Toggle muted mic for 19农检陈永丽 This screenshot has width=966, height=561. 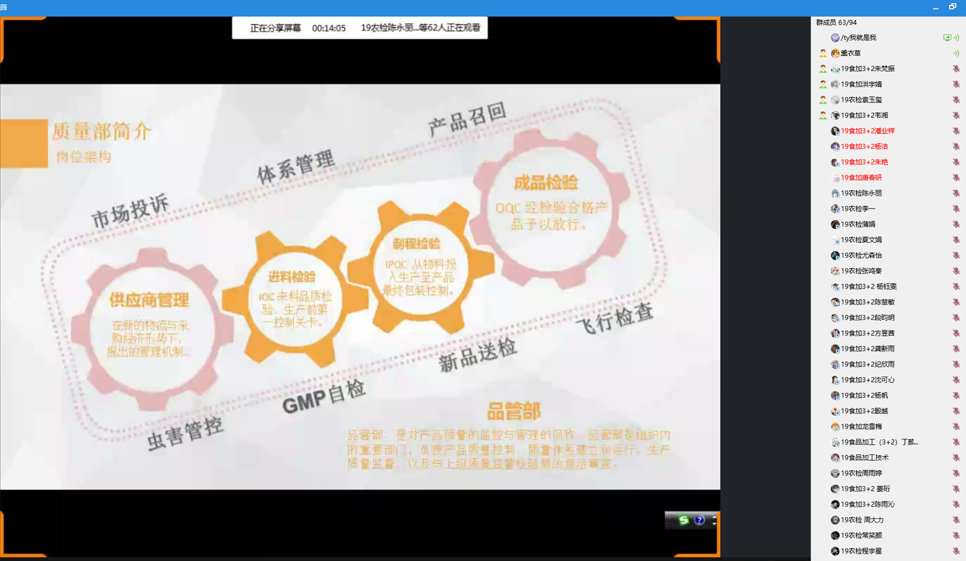[956, 193]
